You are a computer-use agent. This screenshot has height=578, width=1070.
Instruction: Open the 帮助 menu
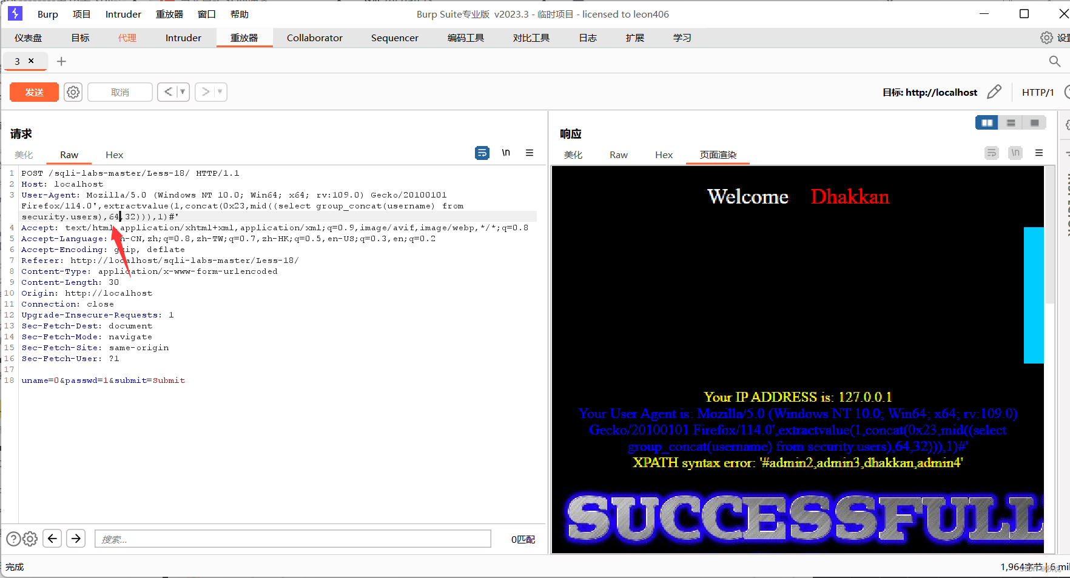240,14
